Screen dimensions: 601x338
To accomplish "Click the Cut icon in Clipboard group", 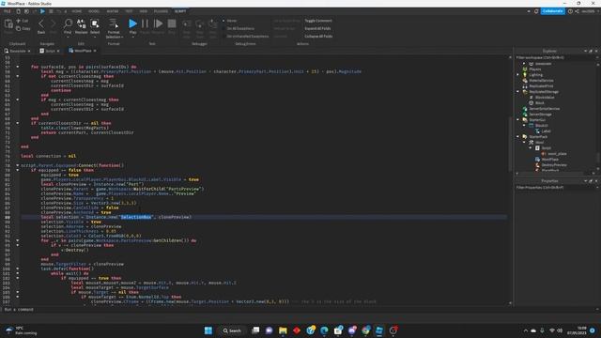I will click(18, 21).
